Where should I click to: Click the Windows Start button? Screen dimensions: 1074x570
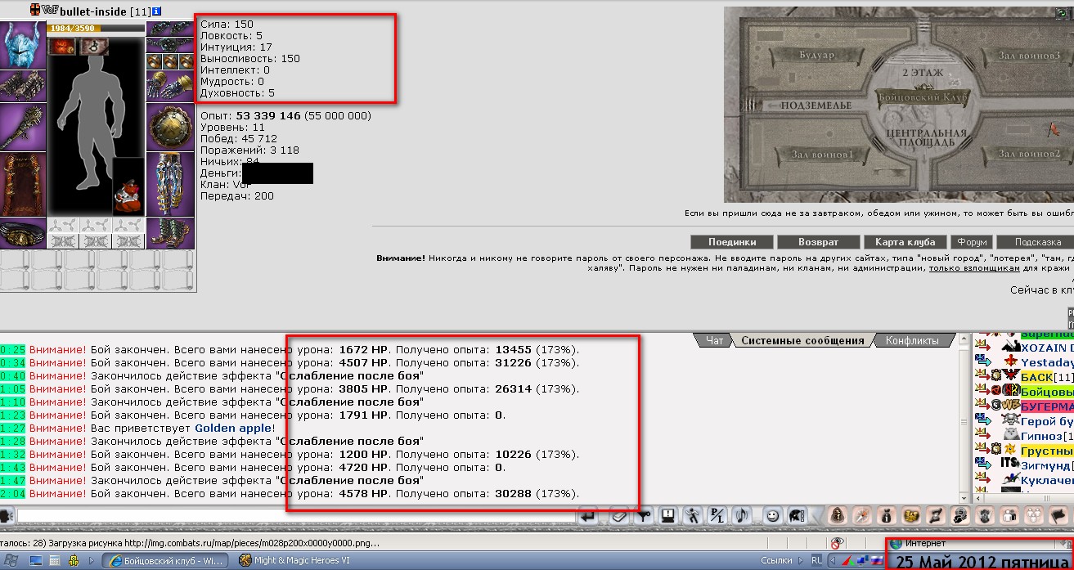tap(10, 560)
